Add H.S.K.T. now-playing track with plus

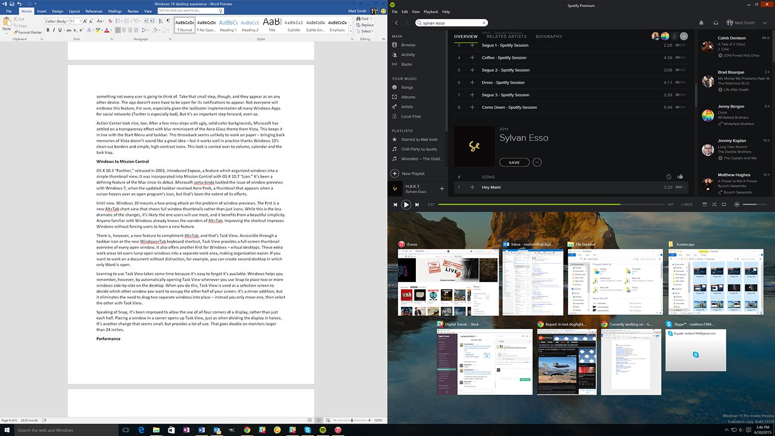click(442, 189)
